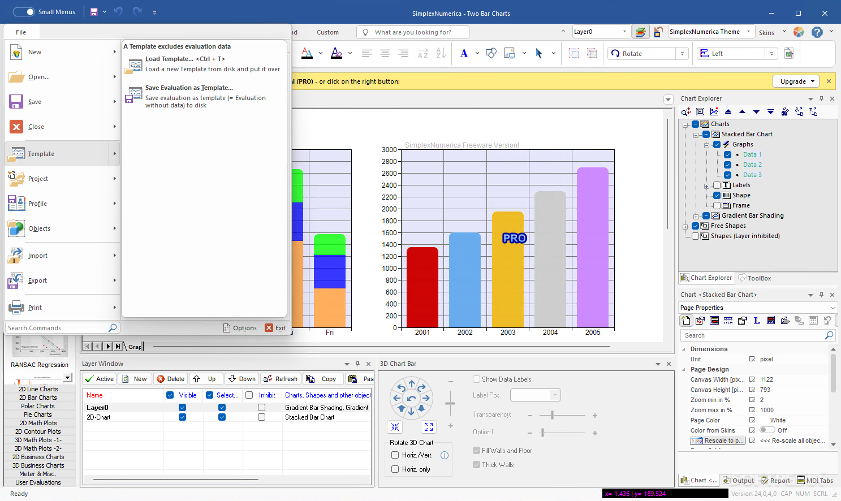Click the info icon next to Horiz./Vert.
This screenshot has height=501, width=841.
tap(445, 455)
